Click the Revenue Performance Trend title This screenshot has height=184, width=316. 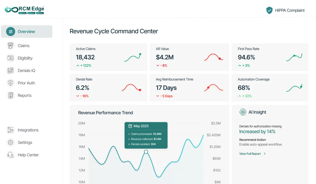(106, 113)
